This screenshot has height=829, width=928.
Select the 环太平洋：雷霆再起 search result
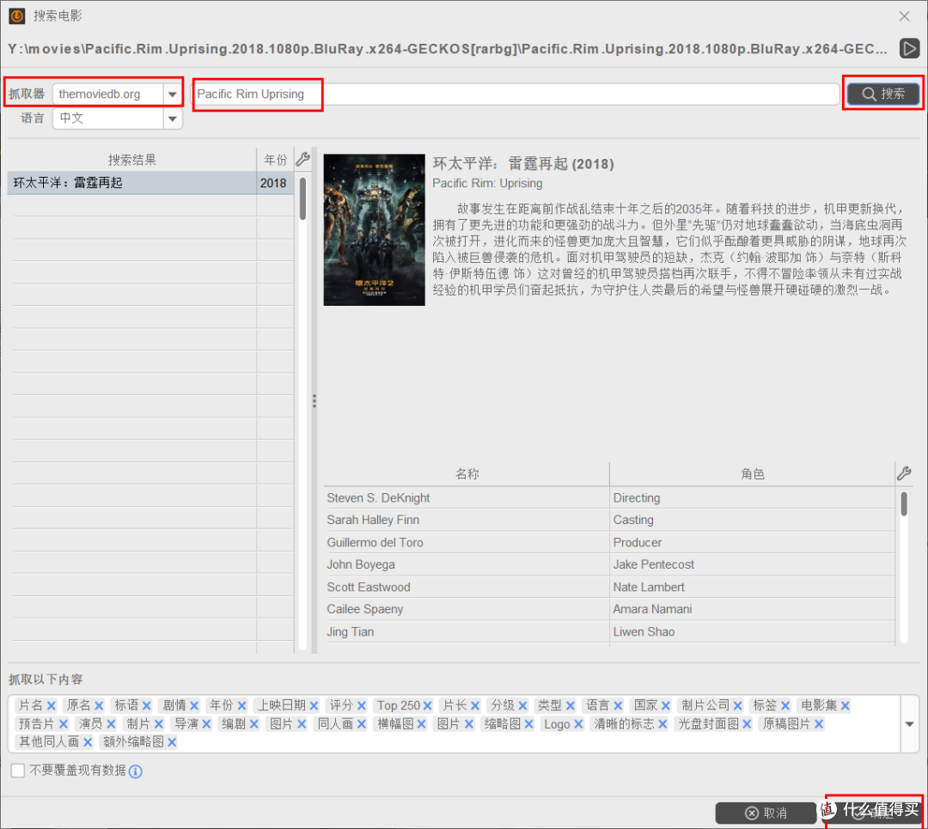pos(129,183)
